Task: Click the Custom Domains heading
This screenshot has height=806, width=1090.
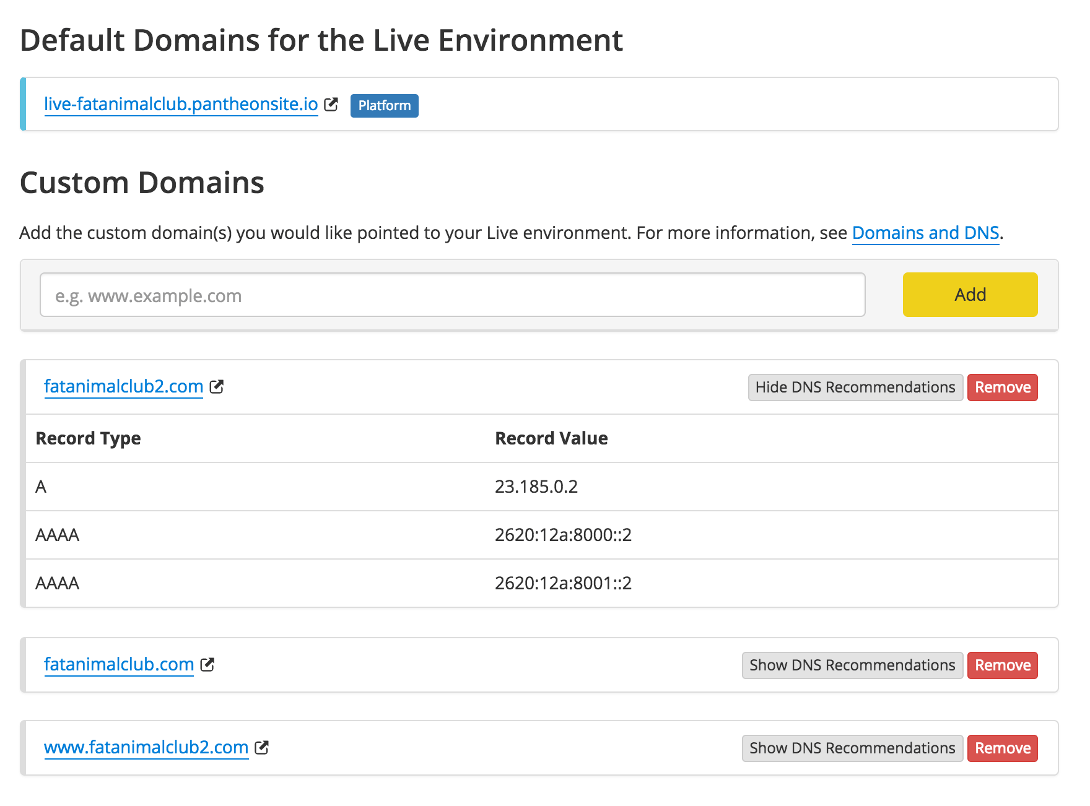Action: (142, 183)
